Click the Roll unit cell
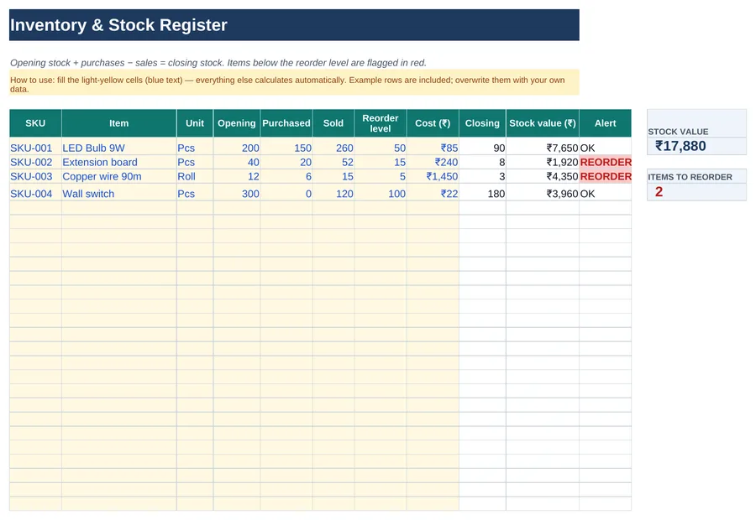Viewport: 756px width, 520px height. (x=195, y=176)
